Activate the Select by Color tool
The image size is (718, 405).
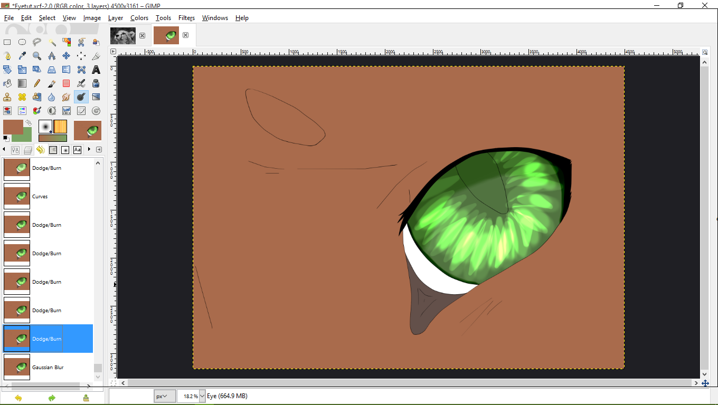pos(67,42)
